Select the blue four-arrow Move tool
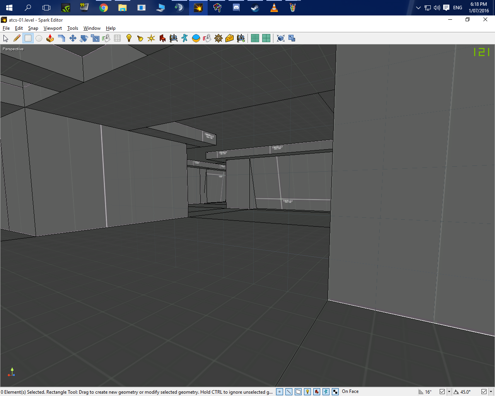495x396 pixels. [x=72, y=38]
